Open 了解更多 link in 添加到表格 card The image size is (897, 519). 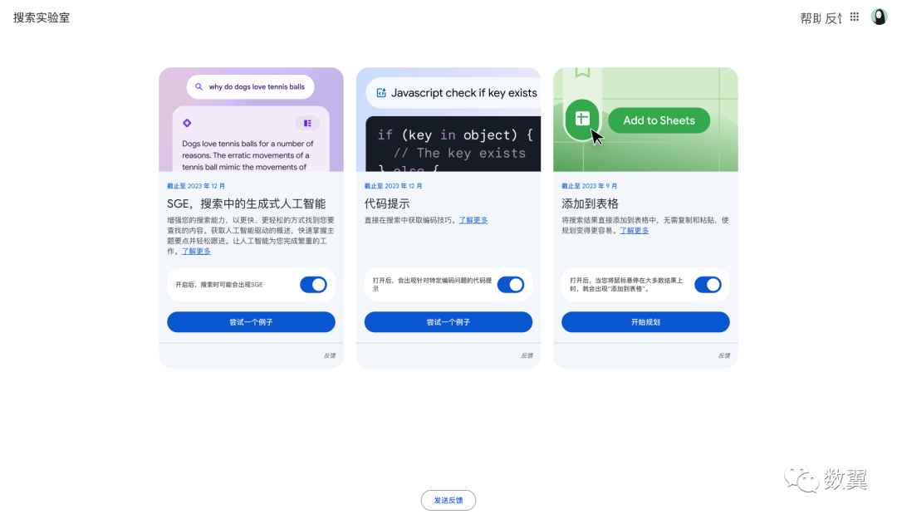coord(635,231)
